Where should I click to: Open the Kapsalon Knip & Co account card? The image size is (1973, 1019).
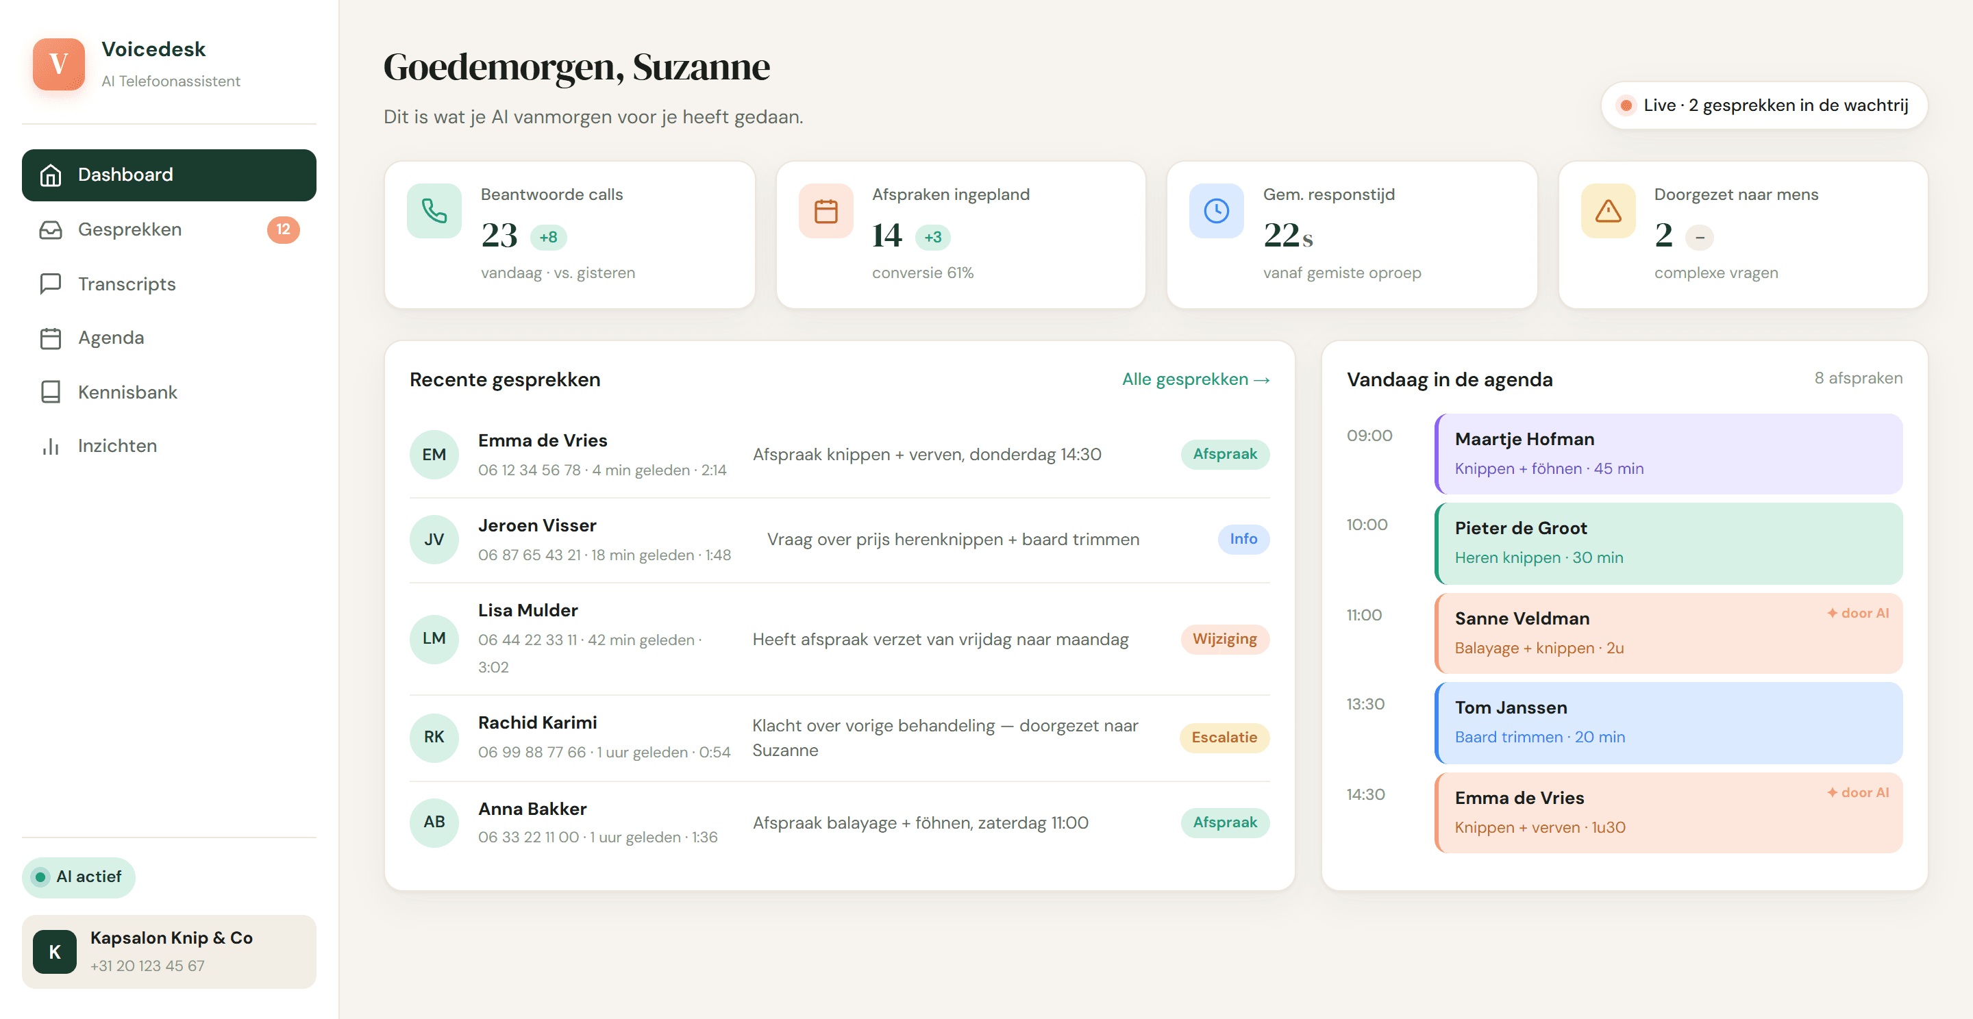pos(169,952)
